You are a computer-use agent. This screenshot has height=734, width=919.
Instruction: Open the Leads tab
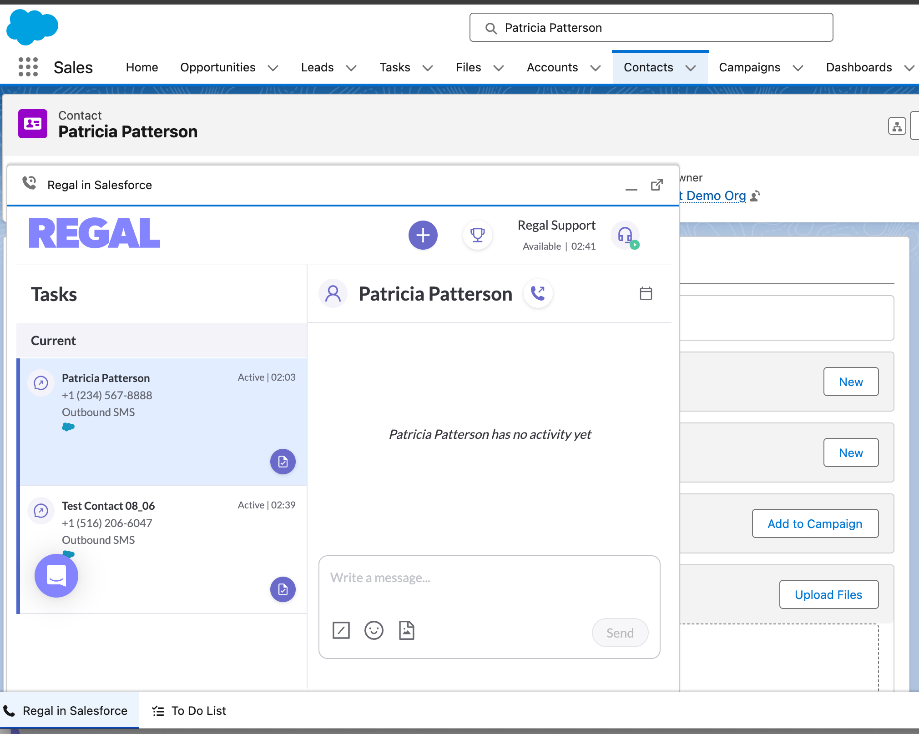318,67
